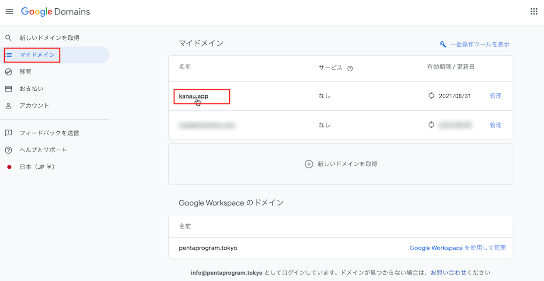Screen dimensions: 544x281
Task: Select 新しいドメインを取得 in sidebar
Action: coord(49,38)
